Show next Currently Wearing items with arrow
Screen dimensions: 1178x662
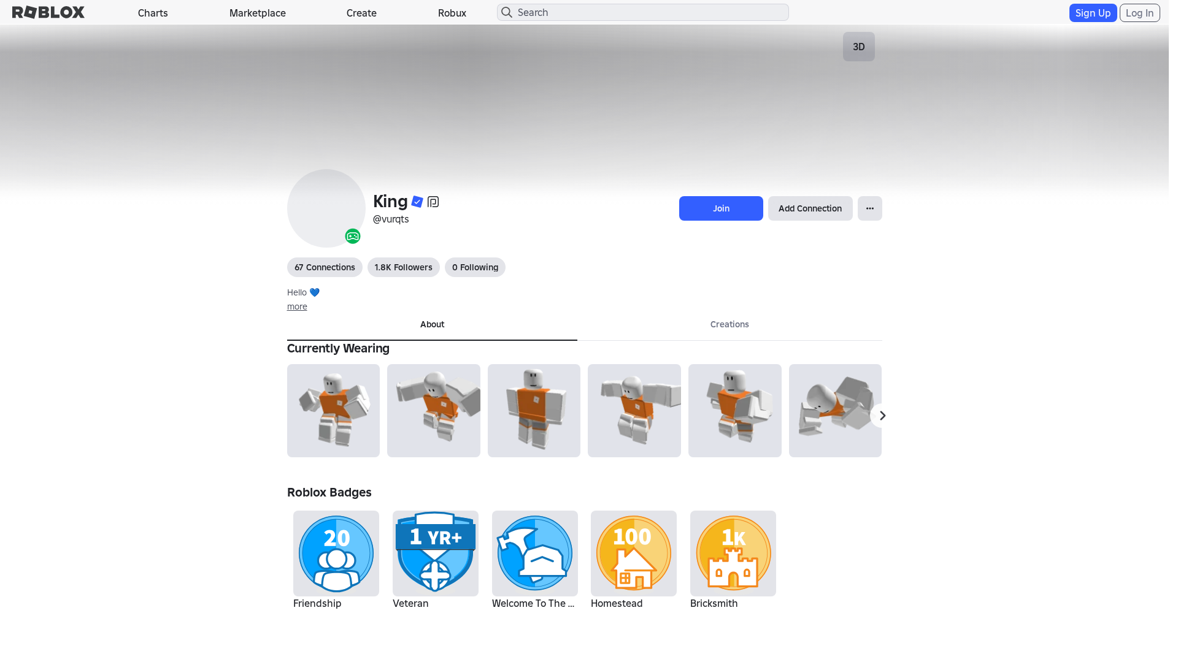pyautogui.click(x=882, y=416)
